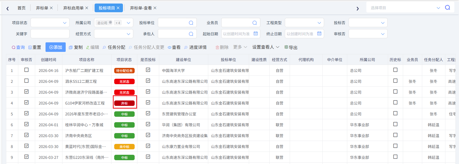Click the search icon in 业务员 field
The width and height of the screenshot is (459, 164).
255,23
